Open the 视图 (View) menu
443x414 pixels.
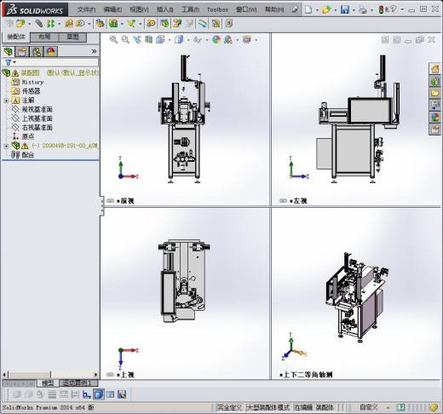coord(139,9)
